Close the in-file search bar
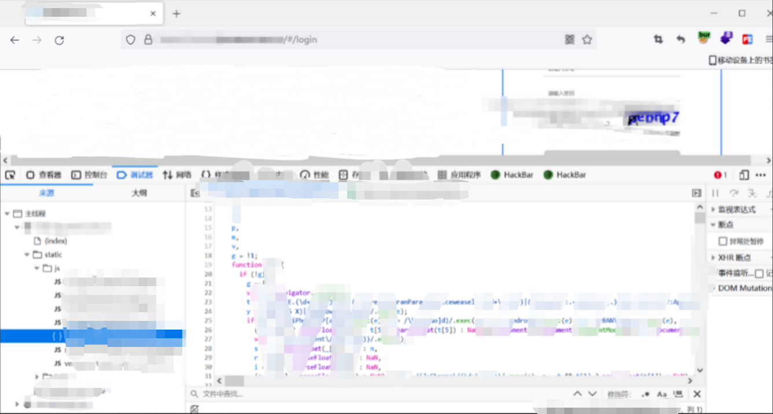 click(x=697, y=394)
